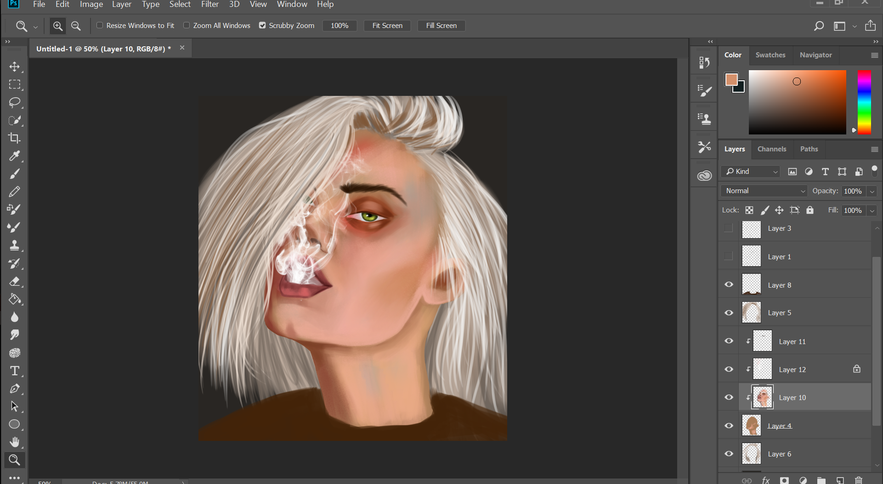Click Delete layer trash icon
The height and width of the screenshot is (484, 883).
pyautogui.click(x=858, y=480)
